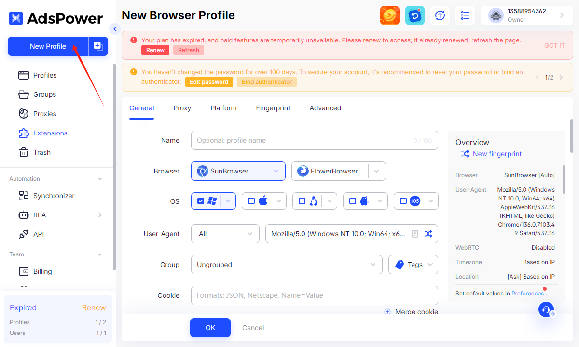Uncheck the Windows OS checkbox
Viewport: 579px width, 347px height.
201,201
